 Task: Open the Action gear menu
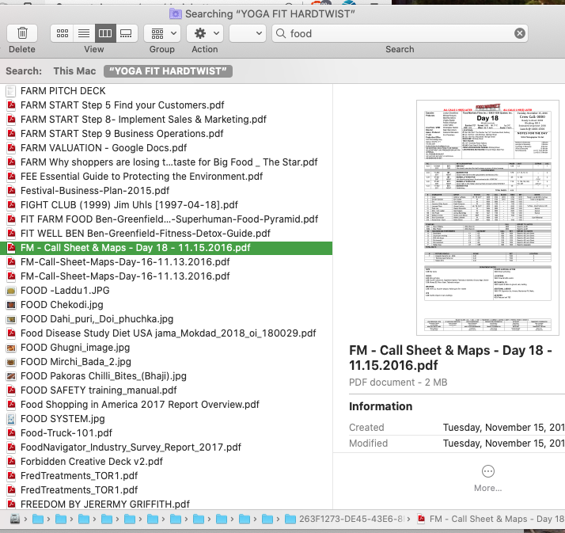(x=205, y=33)
